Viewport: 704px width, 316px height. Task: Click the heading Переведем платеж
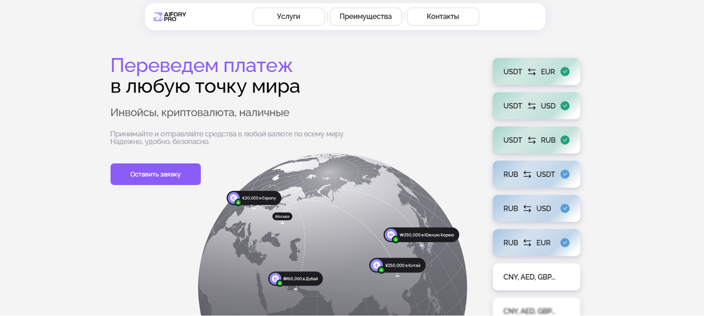[x=201, y=65]
